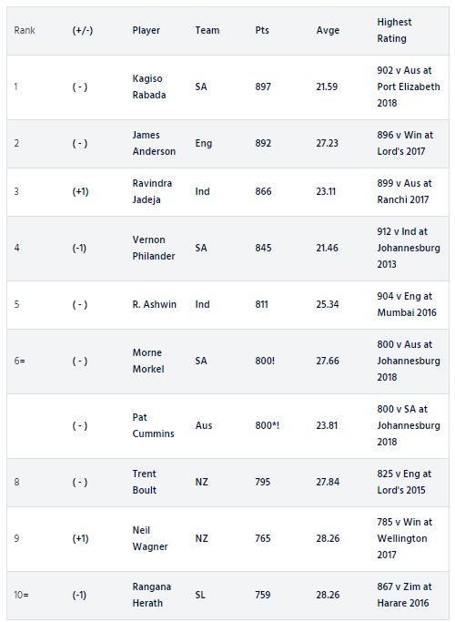Click the Avge column header
The height and width of the screenshot is (622, 455).
click(x=328, y=30)
